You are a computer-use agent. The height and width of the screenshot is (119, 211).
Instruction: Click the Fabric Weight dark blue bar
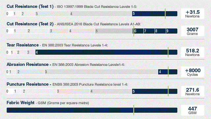click(x=92, y=110)
